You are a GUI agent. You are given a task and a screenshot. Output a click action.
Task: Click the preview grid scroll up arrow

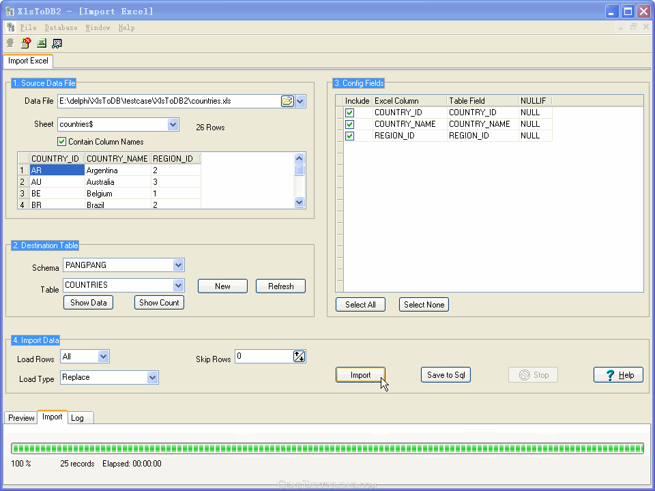pyautogui.click(x=299, y=158)
